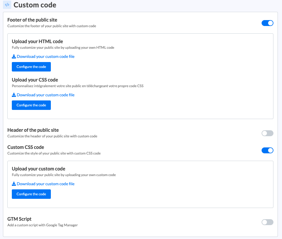Open the CSS section's custom code file download link

click(46, 95)
